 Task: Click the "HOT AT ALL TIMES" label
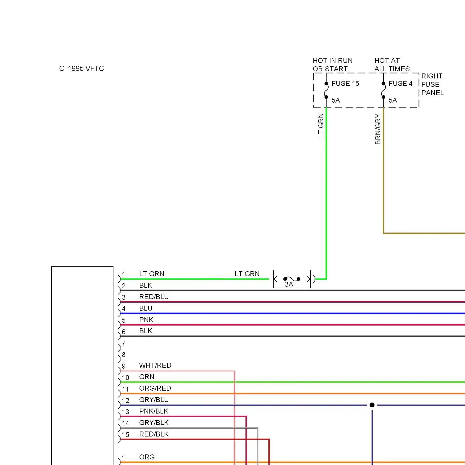[392, 64]
